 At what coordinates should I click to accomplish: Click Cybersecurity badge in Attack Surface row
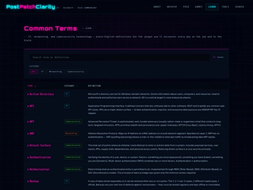tap(73, 145)
